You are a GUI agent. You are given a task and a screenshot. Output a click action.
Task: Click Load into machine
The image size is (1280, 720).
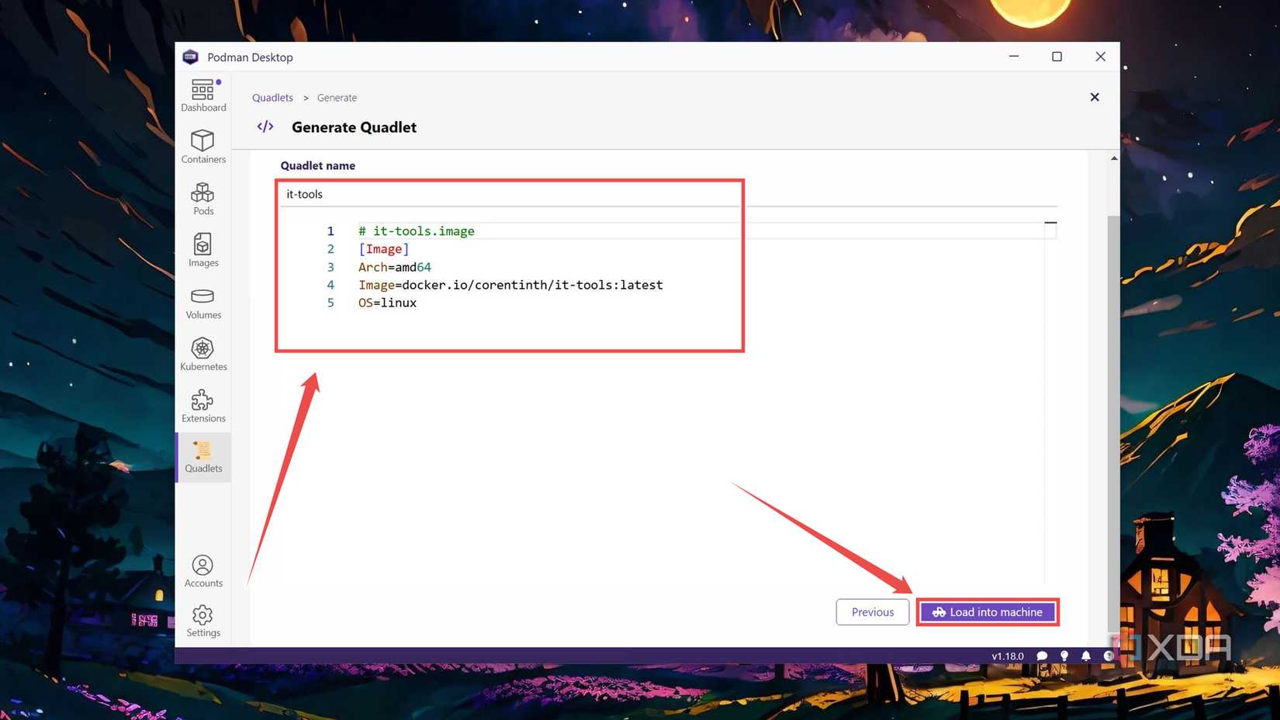tap(987, 611)
